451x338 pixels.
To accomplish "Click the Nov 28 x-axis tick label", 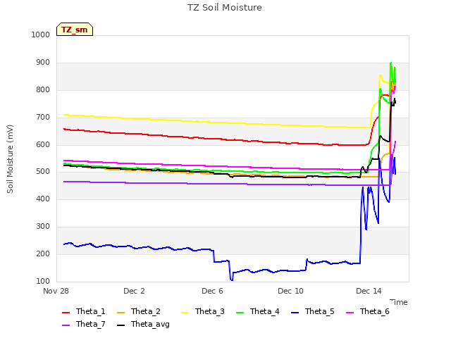I will [56, 291].
